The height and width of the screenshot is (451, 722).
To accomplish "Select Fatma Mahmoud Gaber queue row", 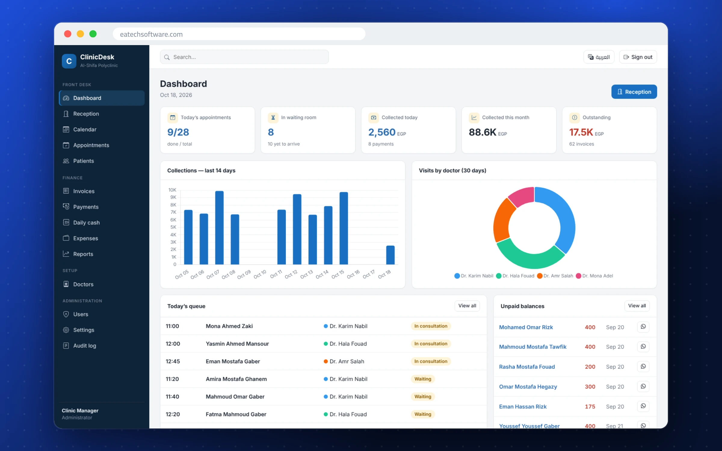I will [323, 414].
